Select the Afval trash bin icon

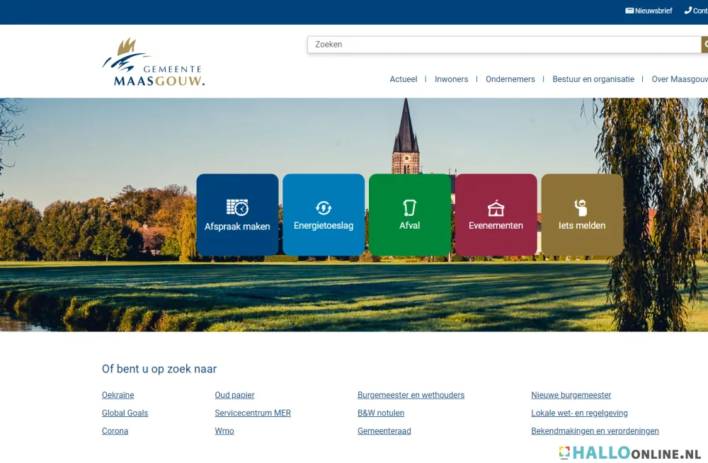coord(409,207)
